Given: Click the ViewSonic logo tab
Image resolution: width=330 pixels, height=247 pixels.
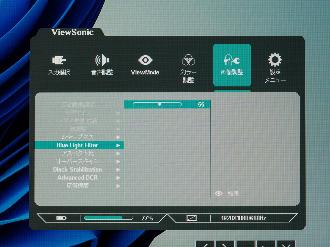Looking at the screenshot, I should tap(72, 32).
